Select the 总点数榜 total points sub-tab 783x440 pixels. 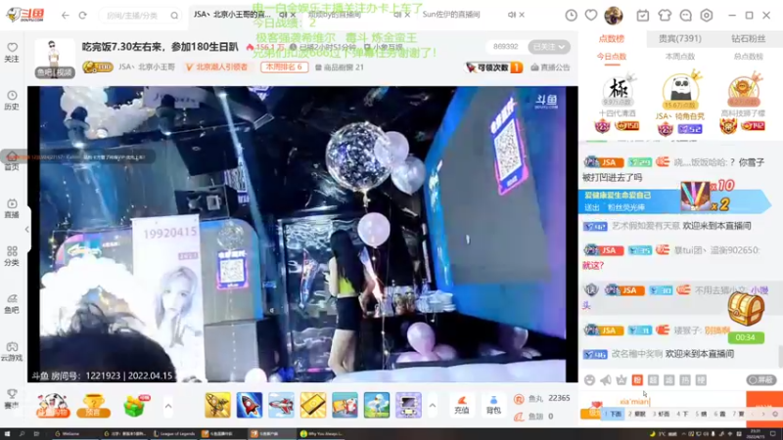click(748, 57)
